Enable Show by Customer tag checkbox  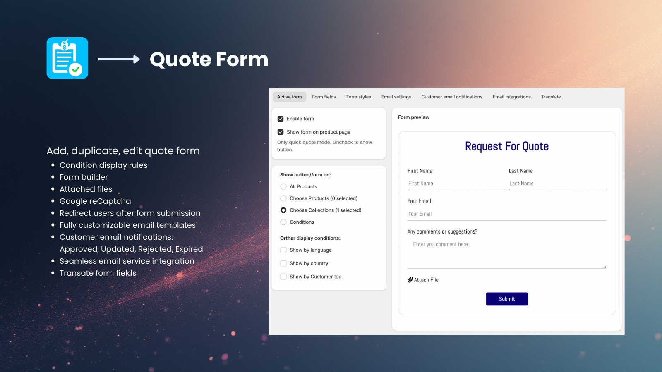(283, 277)
